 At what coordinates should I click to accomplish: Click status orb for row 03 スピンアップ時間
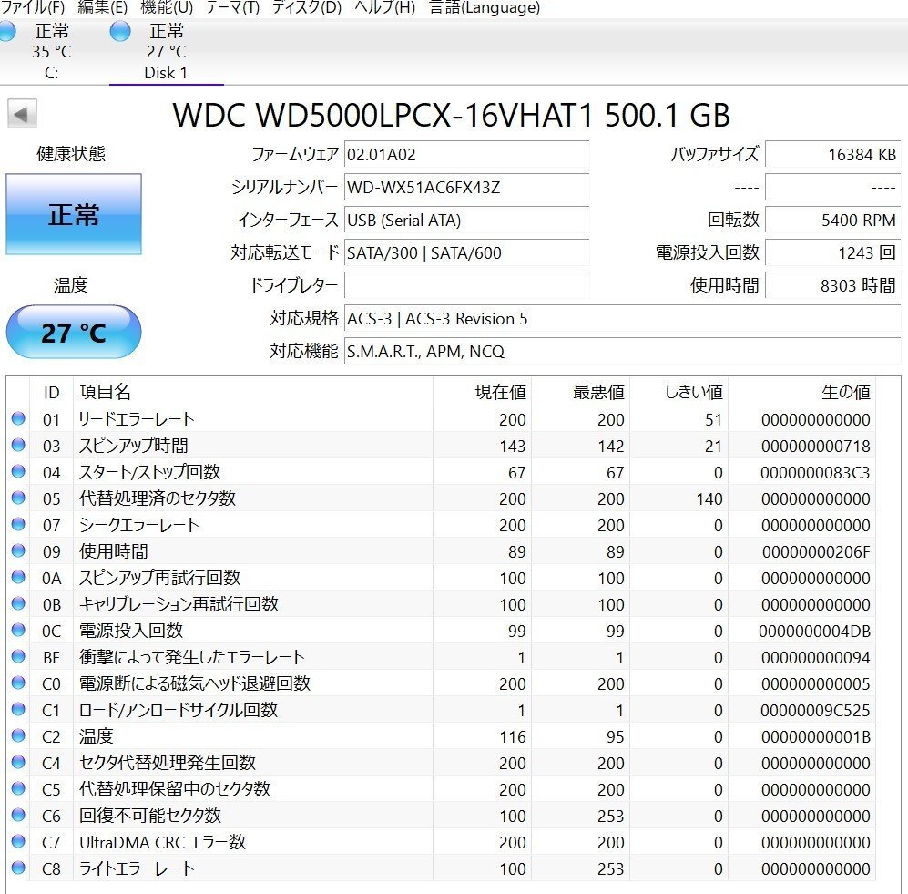pos(18,445)
